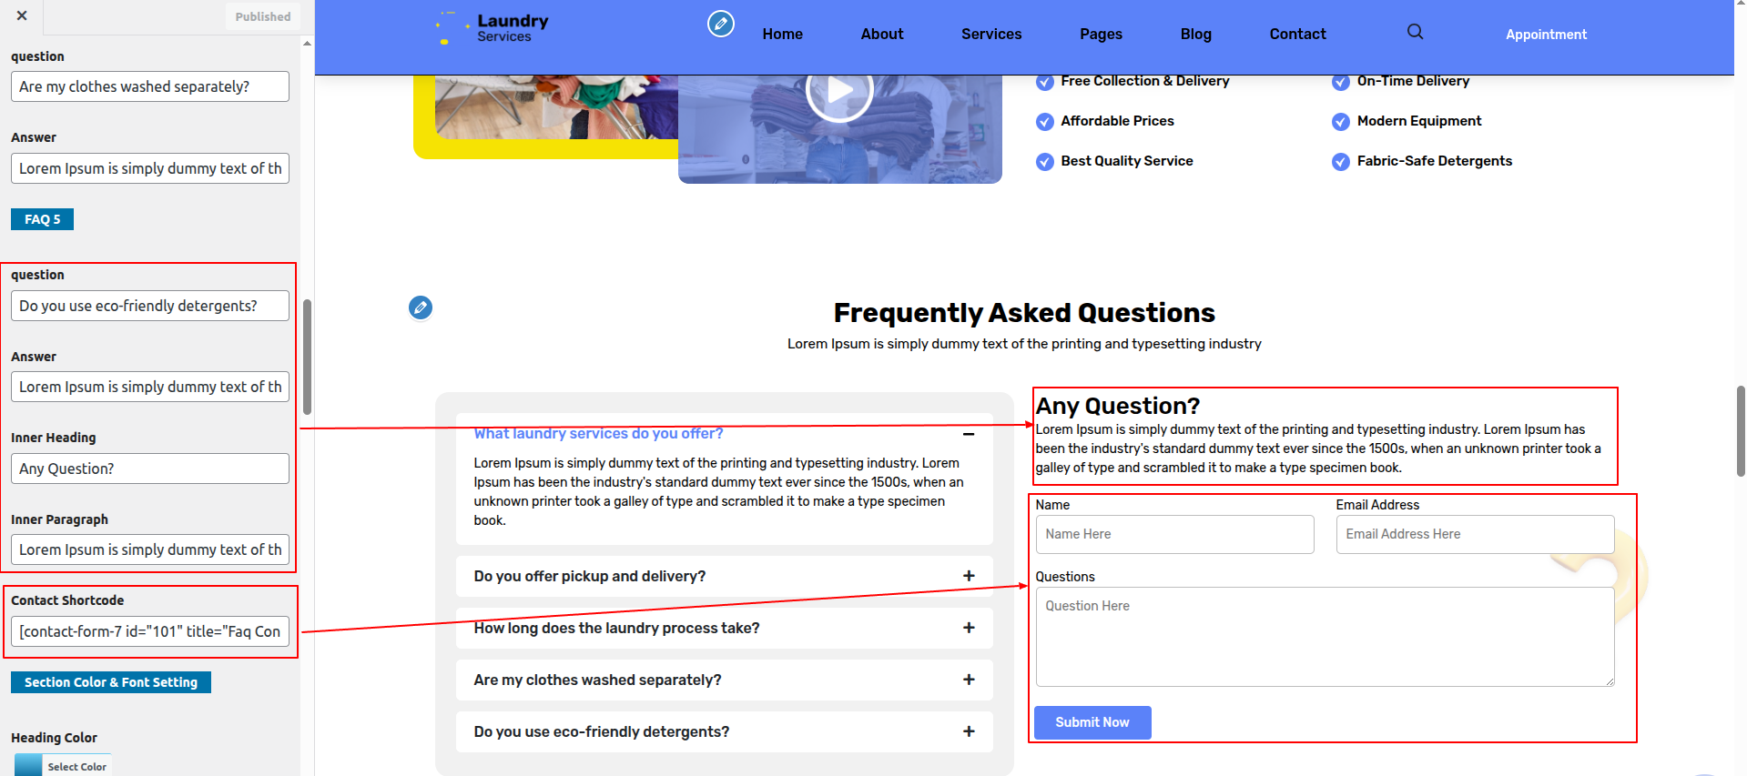Click the Laundry Services logo
1747x776 pixels.
494,27
